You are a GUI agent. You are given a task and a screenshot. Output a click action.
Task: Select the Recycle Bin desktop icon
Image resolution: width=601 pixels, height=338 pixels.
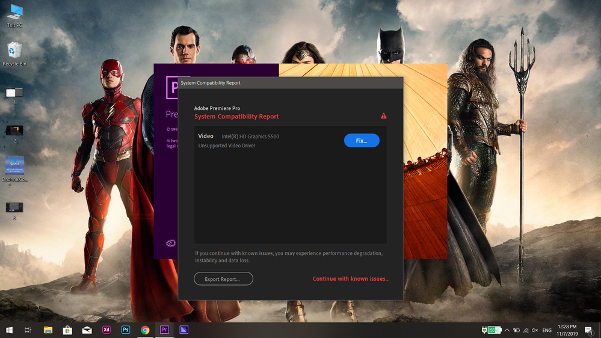14,54
